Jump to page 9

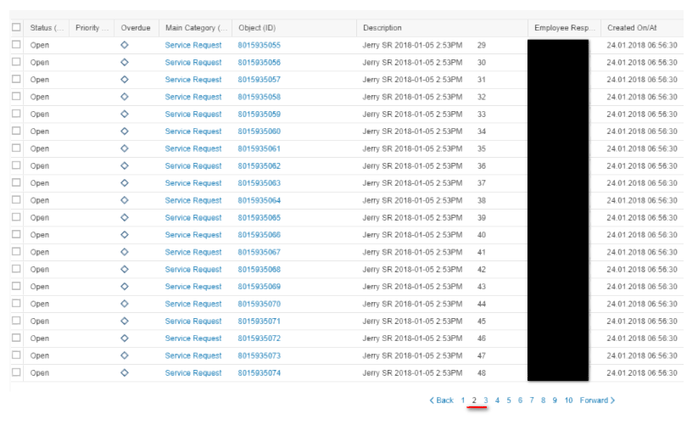click(555, 400)
